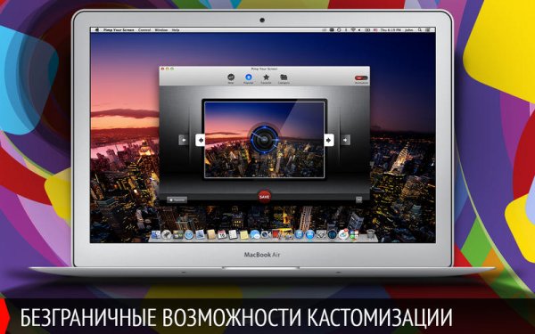Image resolution: width=535 pixels, height=334 pixels.
Task: Open the New wallpapers section
Action: tap(231, 77)
